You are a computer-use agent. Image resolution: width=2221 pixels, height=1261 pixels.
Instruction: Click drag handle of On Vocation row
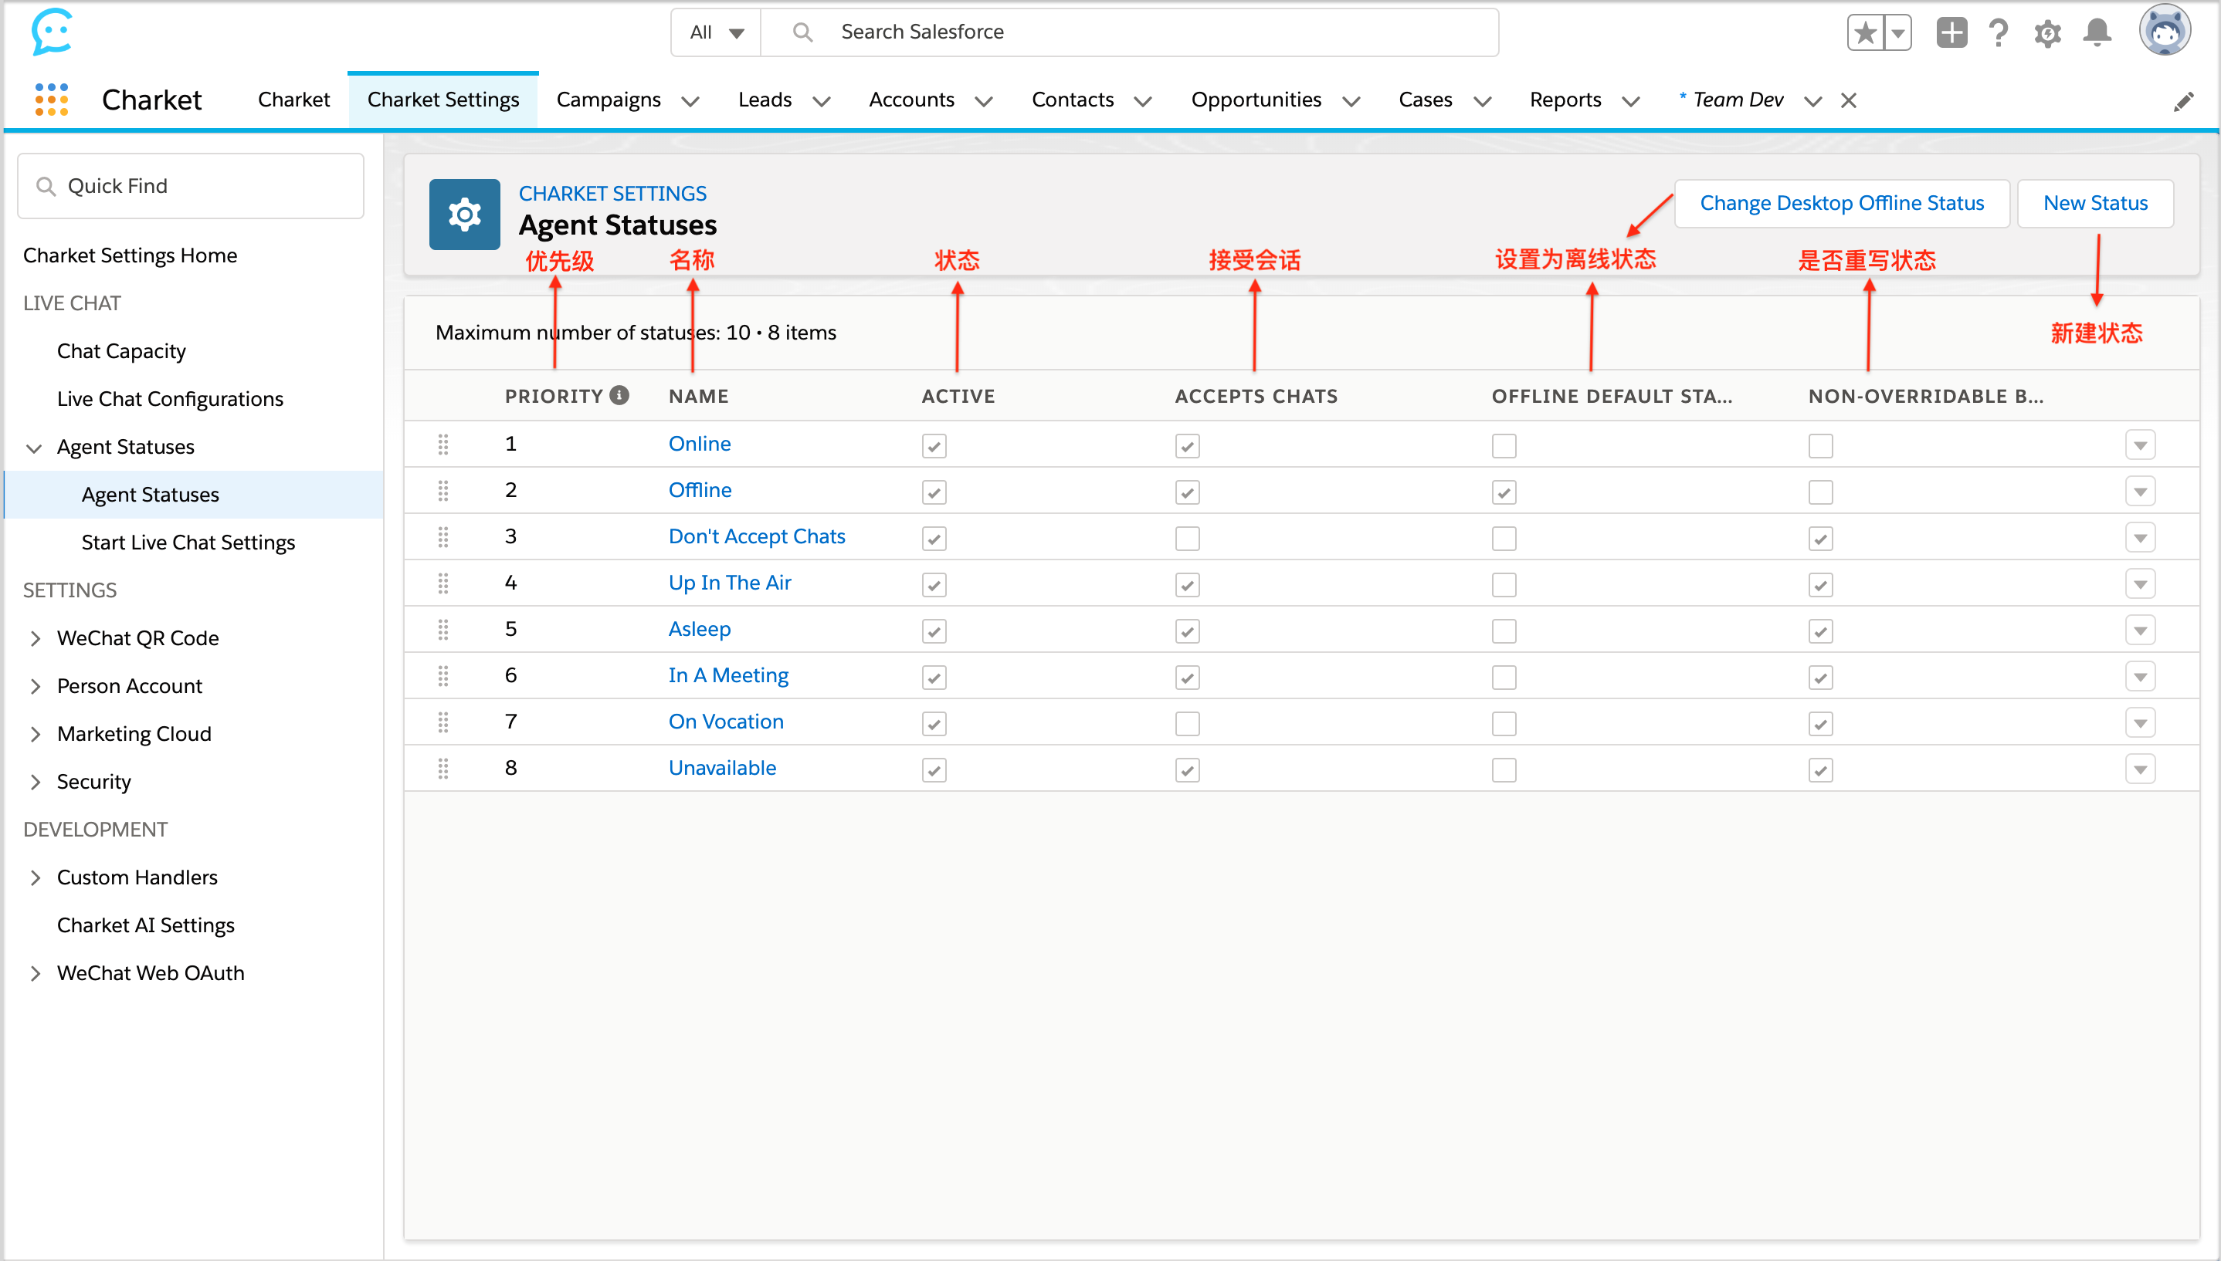click(x=443, y=722)
